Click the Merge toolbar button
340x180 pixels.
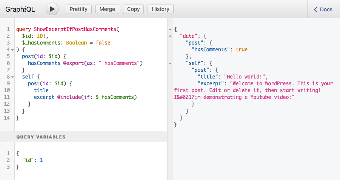(107, 9)
